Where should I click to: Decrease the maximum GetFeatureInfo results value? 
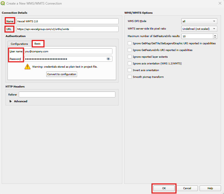click(215, 37)
